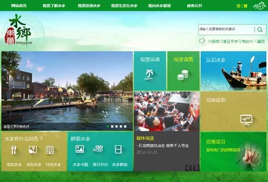
Task: Open 住在水乡 calendar icon
Action: 50,150
